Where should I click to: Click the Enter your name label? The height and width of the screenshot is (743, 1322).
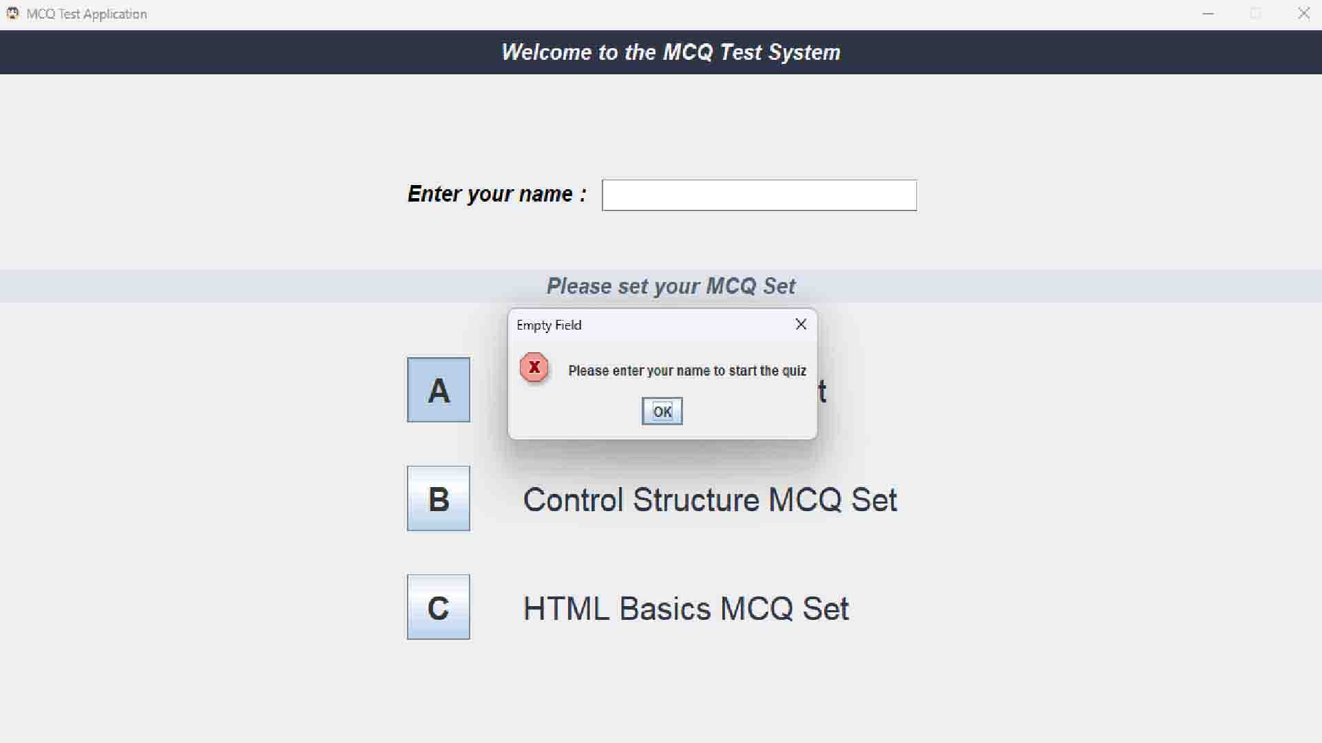496,193
